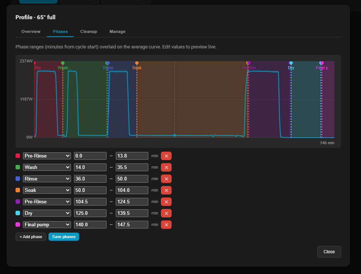Remove the Wash phase with red X
The image size is (361, 274).
click(x=166, y=168)
